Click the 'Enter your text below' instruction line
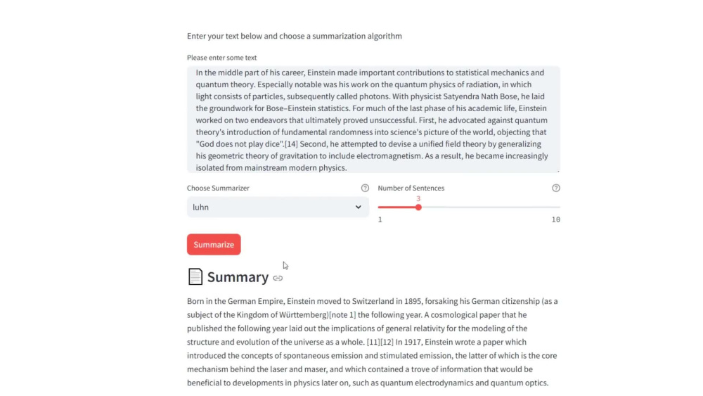Image resolution: width=703 pixels, height=396 pixels. point(295,36)
